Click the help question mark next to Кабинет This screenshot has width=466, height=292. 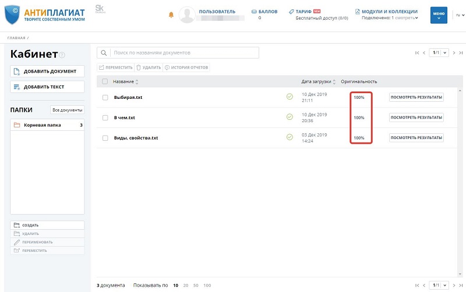click(x=62, y=55)
